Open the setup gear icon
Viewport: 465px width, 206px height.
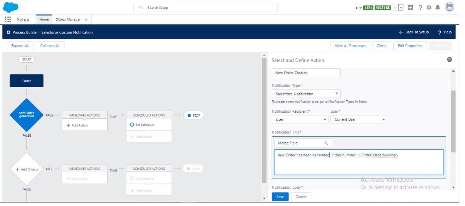(x=429, y=7)
